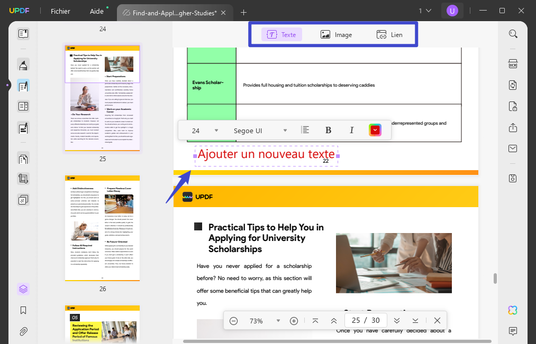Zoom in with the plus button

pos(294,321)
